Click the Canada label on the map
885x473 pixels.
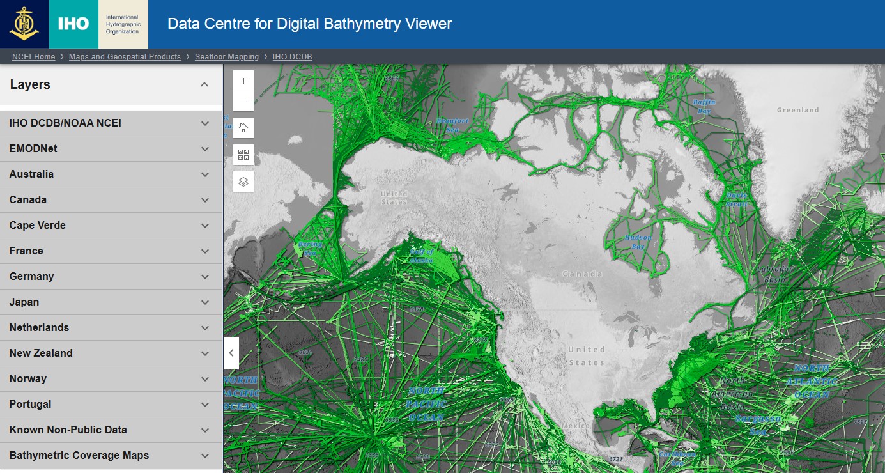coord(583,274)
